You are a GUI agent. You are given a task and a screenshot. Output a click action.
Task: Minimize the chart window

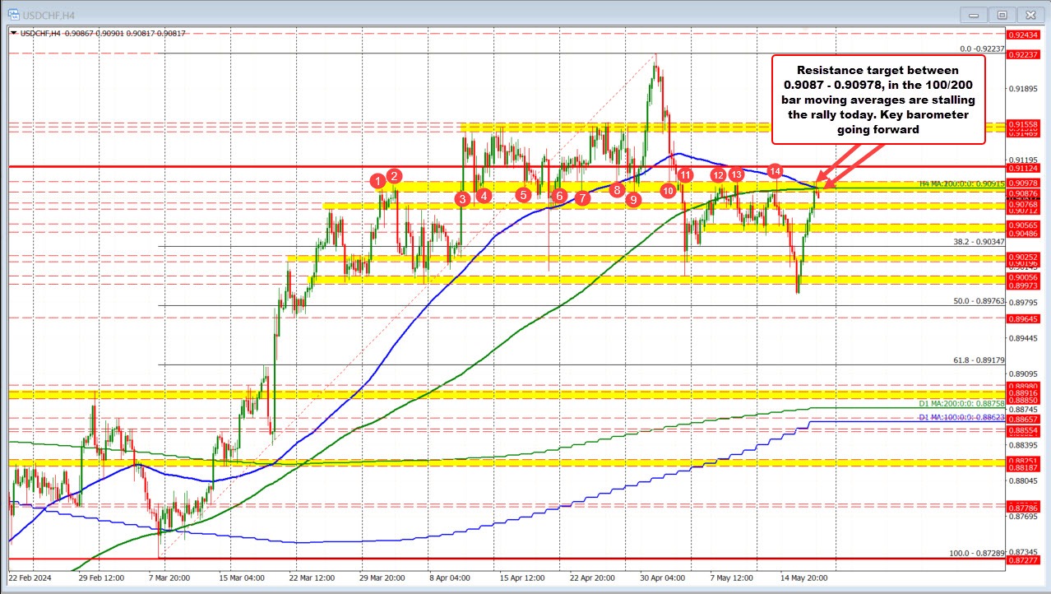point(975,14)
